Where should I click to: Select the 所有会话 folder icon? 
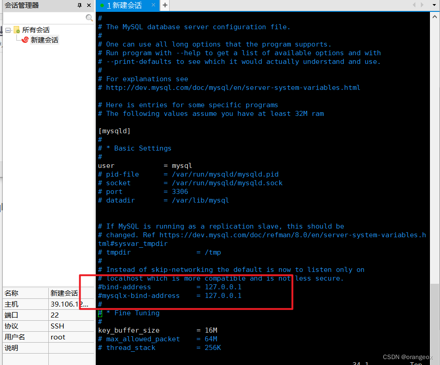(x=16, y=30)
